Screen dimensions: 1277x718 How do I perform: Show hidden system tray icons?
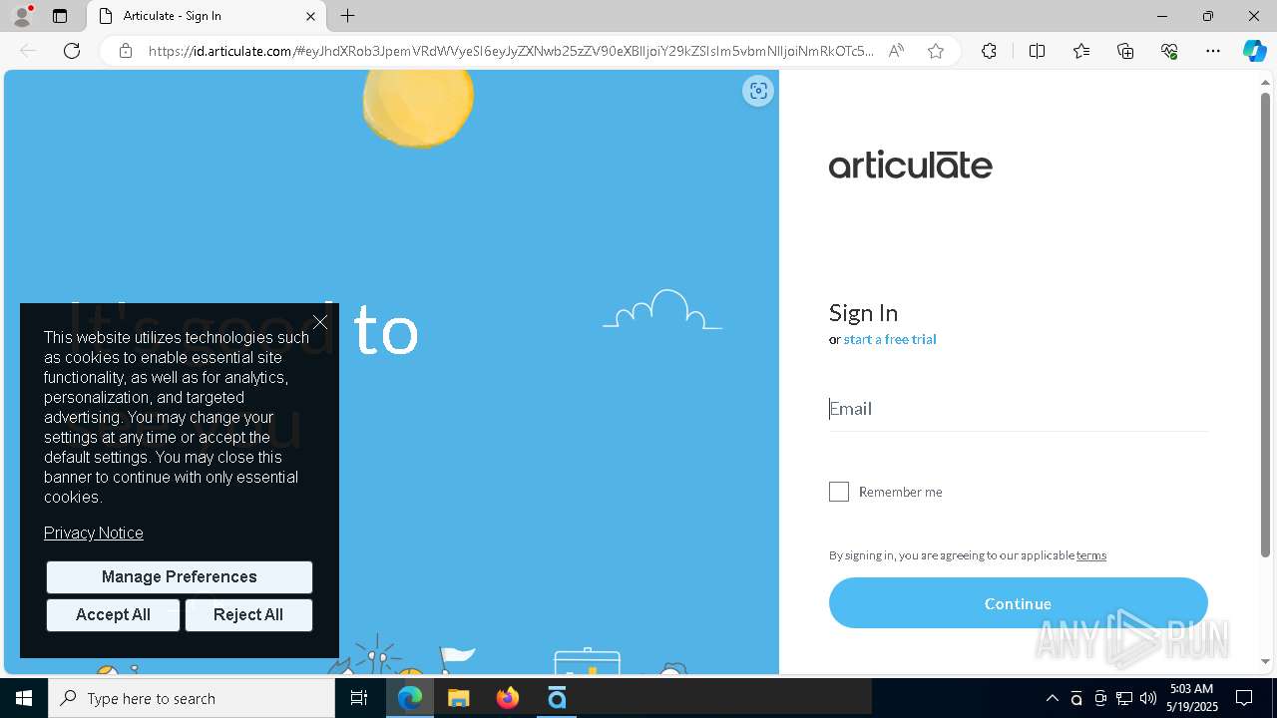coord(1052,698)
